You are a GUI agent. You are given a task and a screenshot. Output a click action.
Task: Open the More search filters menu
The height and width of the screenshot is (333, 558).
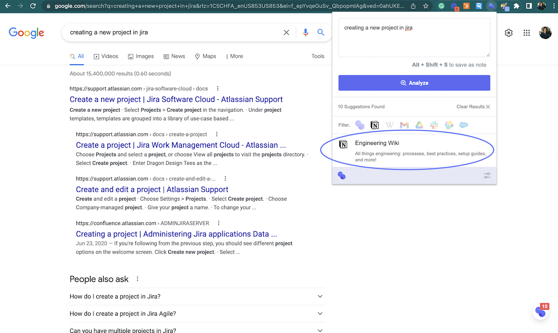(x=234, y=56)
